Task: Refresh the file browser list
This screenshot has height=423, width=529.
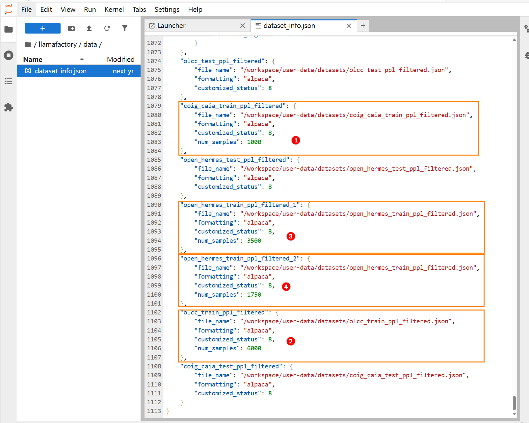Action: pyautogui.click(x=107, y=28)
